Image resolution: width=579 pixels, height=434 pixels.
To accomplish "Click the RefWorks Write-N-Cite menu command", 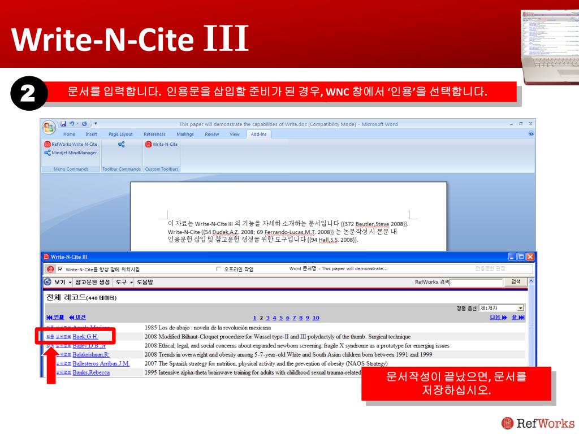I will pyautogui.click(x=71, y=144).
